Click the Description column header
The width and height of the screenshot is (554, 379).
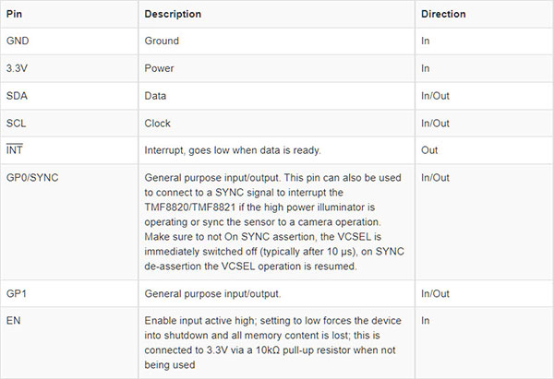point(173,14)
